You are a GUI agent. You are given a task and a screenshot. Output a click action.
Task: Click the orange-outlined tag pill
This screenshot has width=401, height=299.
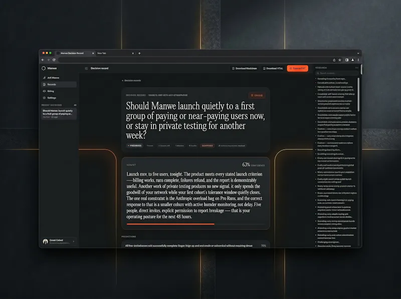pos(207,146)
